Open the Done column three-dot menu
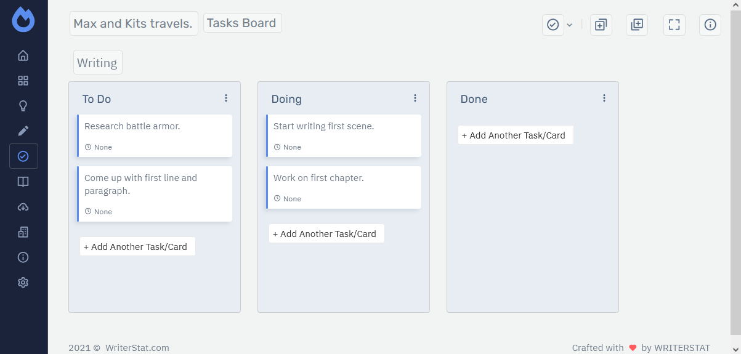741x354 pixels. [x=604, y=98]
